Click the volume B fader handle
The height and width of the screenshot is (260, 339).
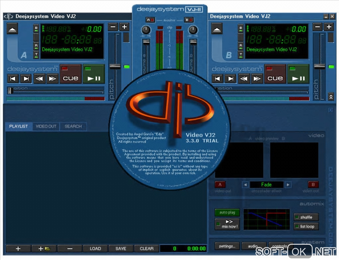(193, 42)
